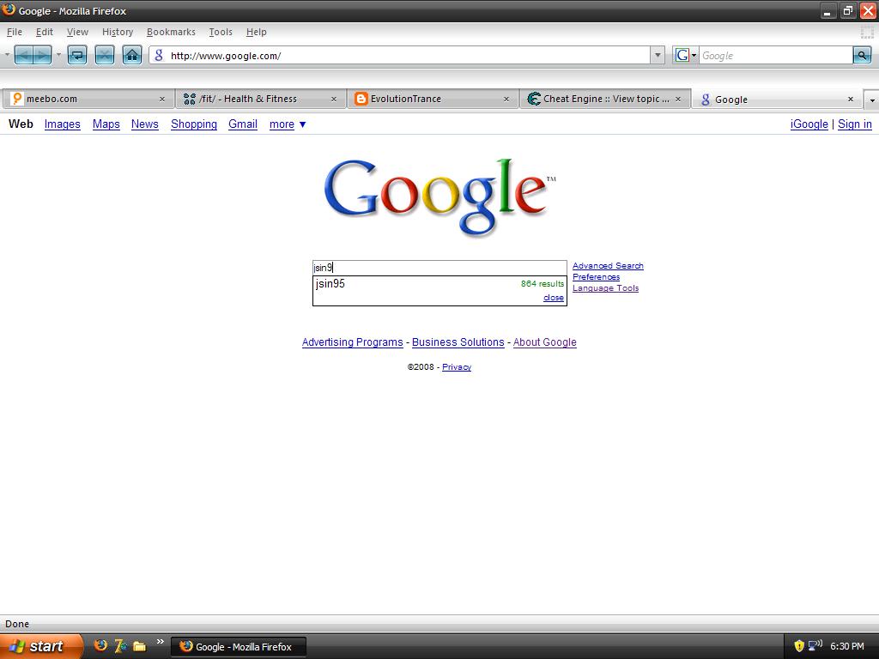Viewport: 879px width, 659px height.
Task: Switch to the /fit/ Health & Fitness tab
Action: coord(261,99)
